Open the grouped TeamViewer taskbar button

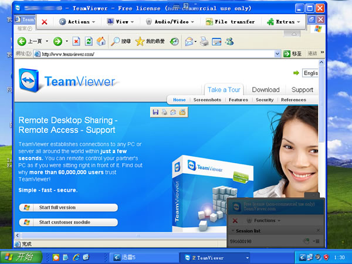click(215, 258)
